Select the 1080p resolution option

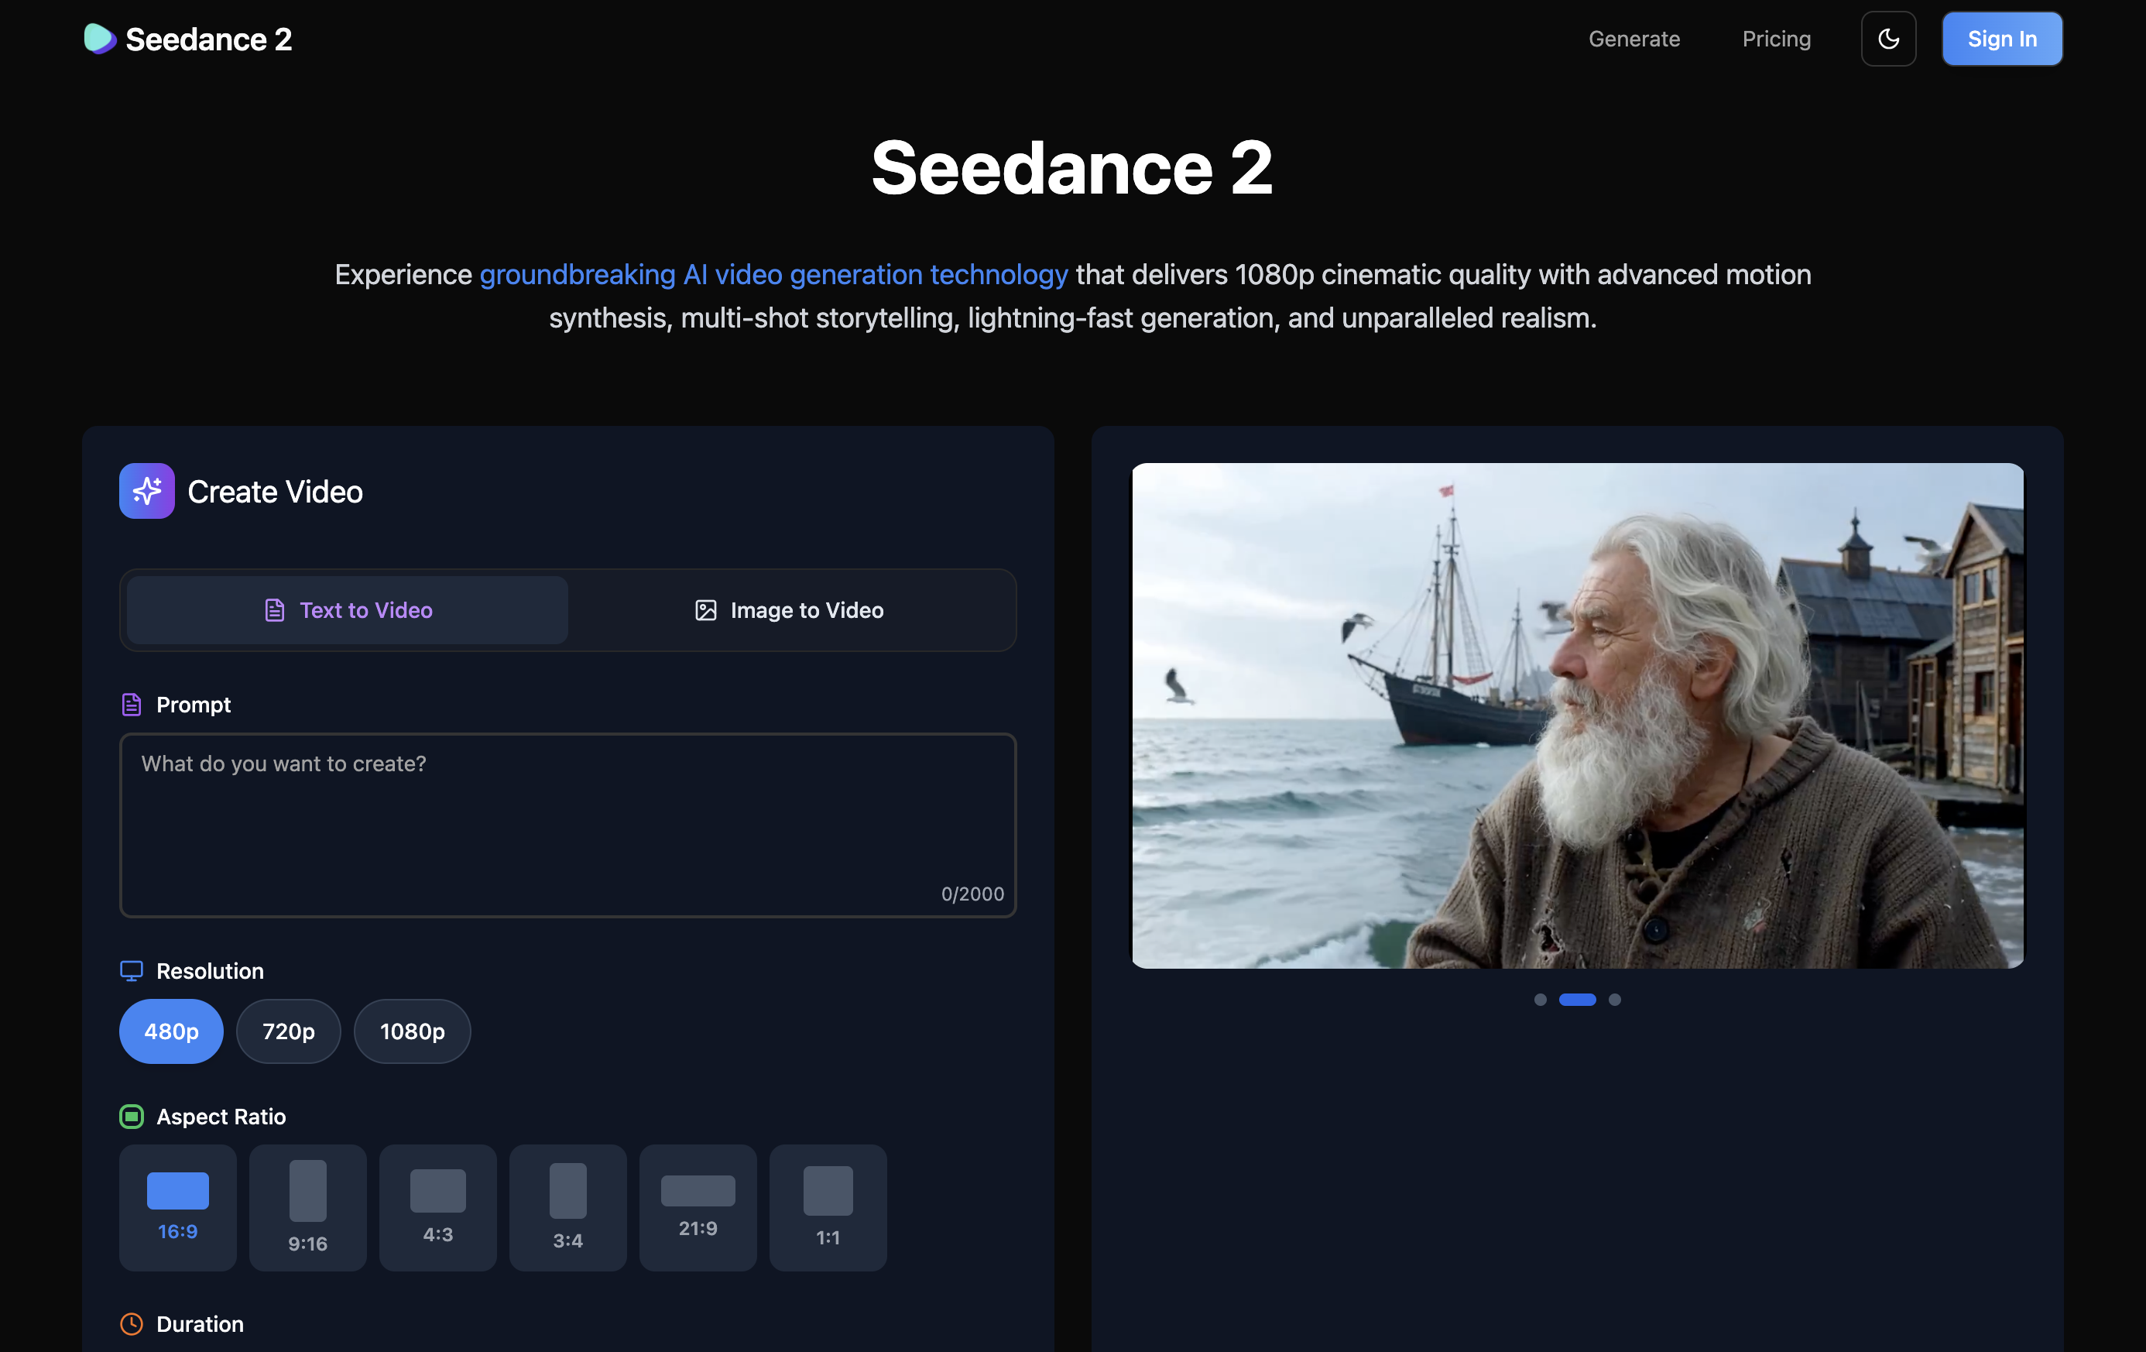[412, 1031]
